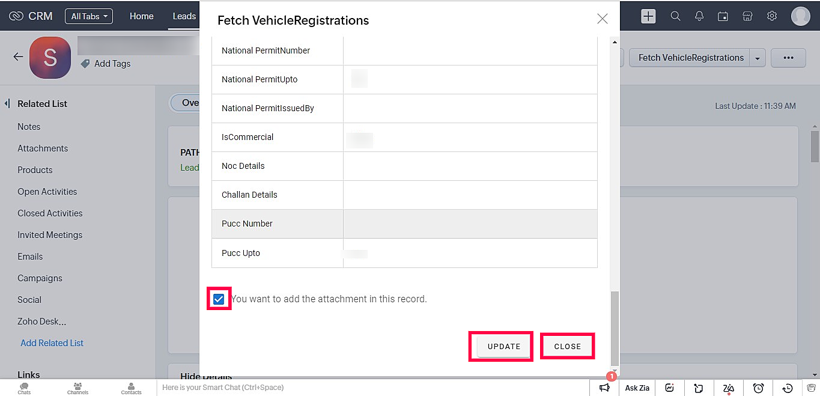Switch to the Leads tab

184,16
